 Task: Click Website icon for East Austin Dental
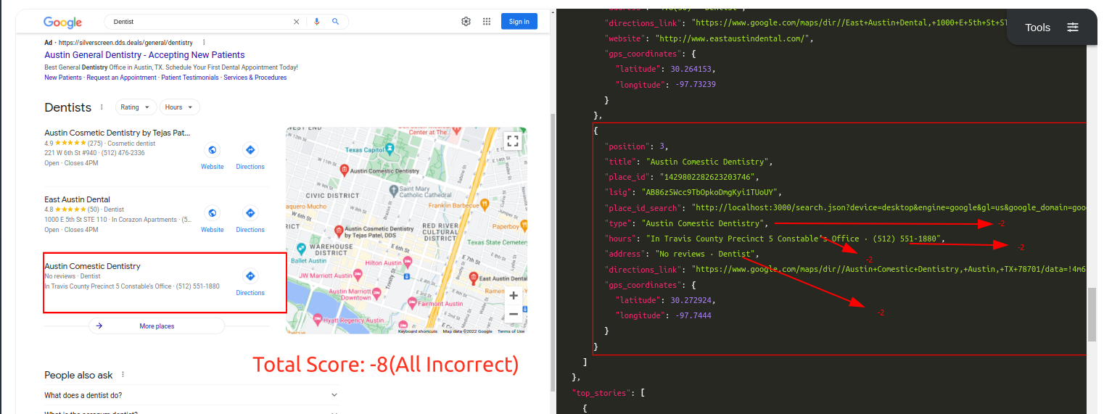click(213, 213)
